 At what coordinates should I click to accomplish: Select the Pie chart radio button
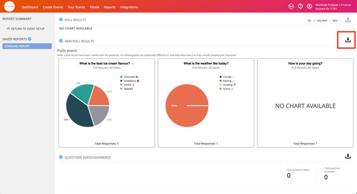pyautogui.click(x=314, y=21)
